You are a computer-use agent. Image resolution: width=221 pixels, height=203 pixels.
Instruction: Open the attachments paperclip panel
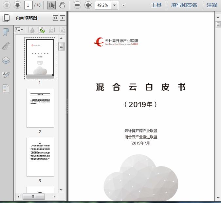[x=6, y=46]
